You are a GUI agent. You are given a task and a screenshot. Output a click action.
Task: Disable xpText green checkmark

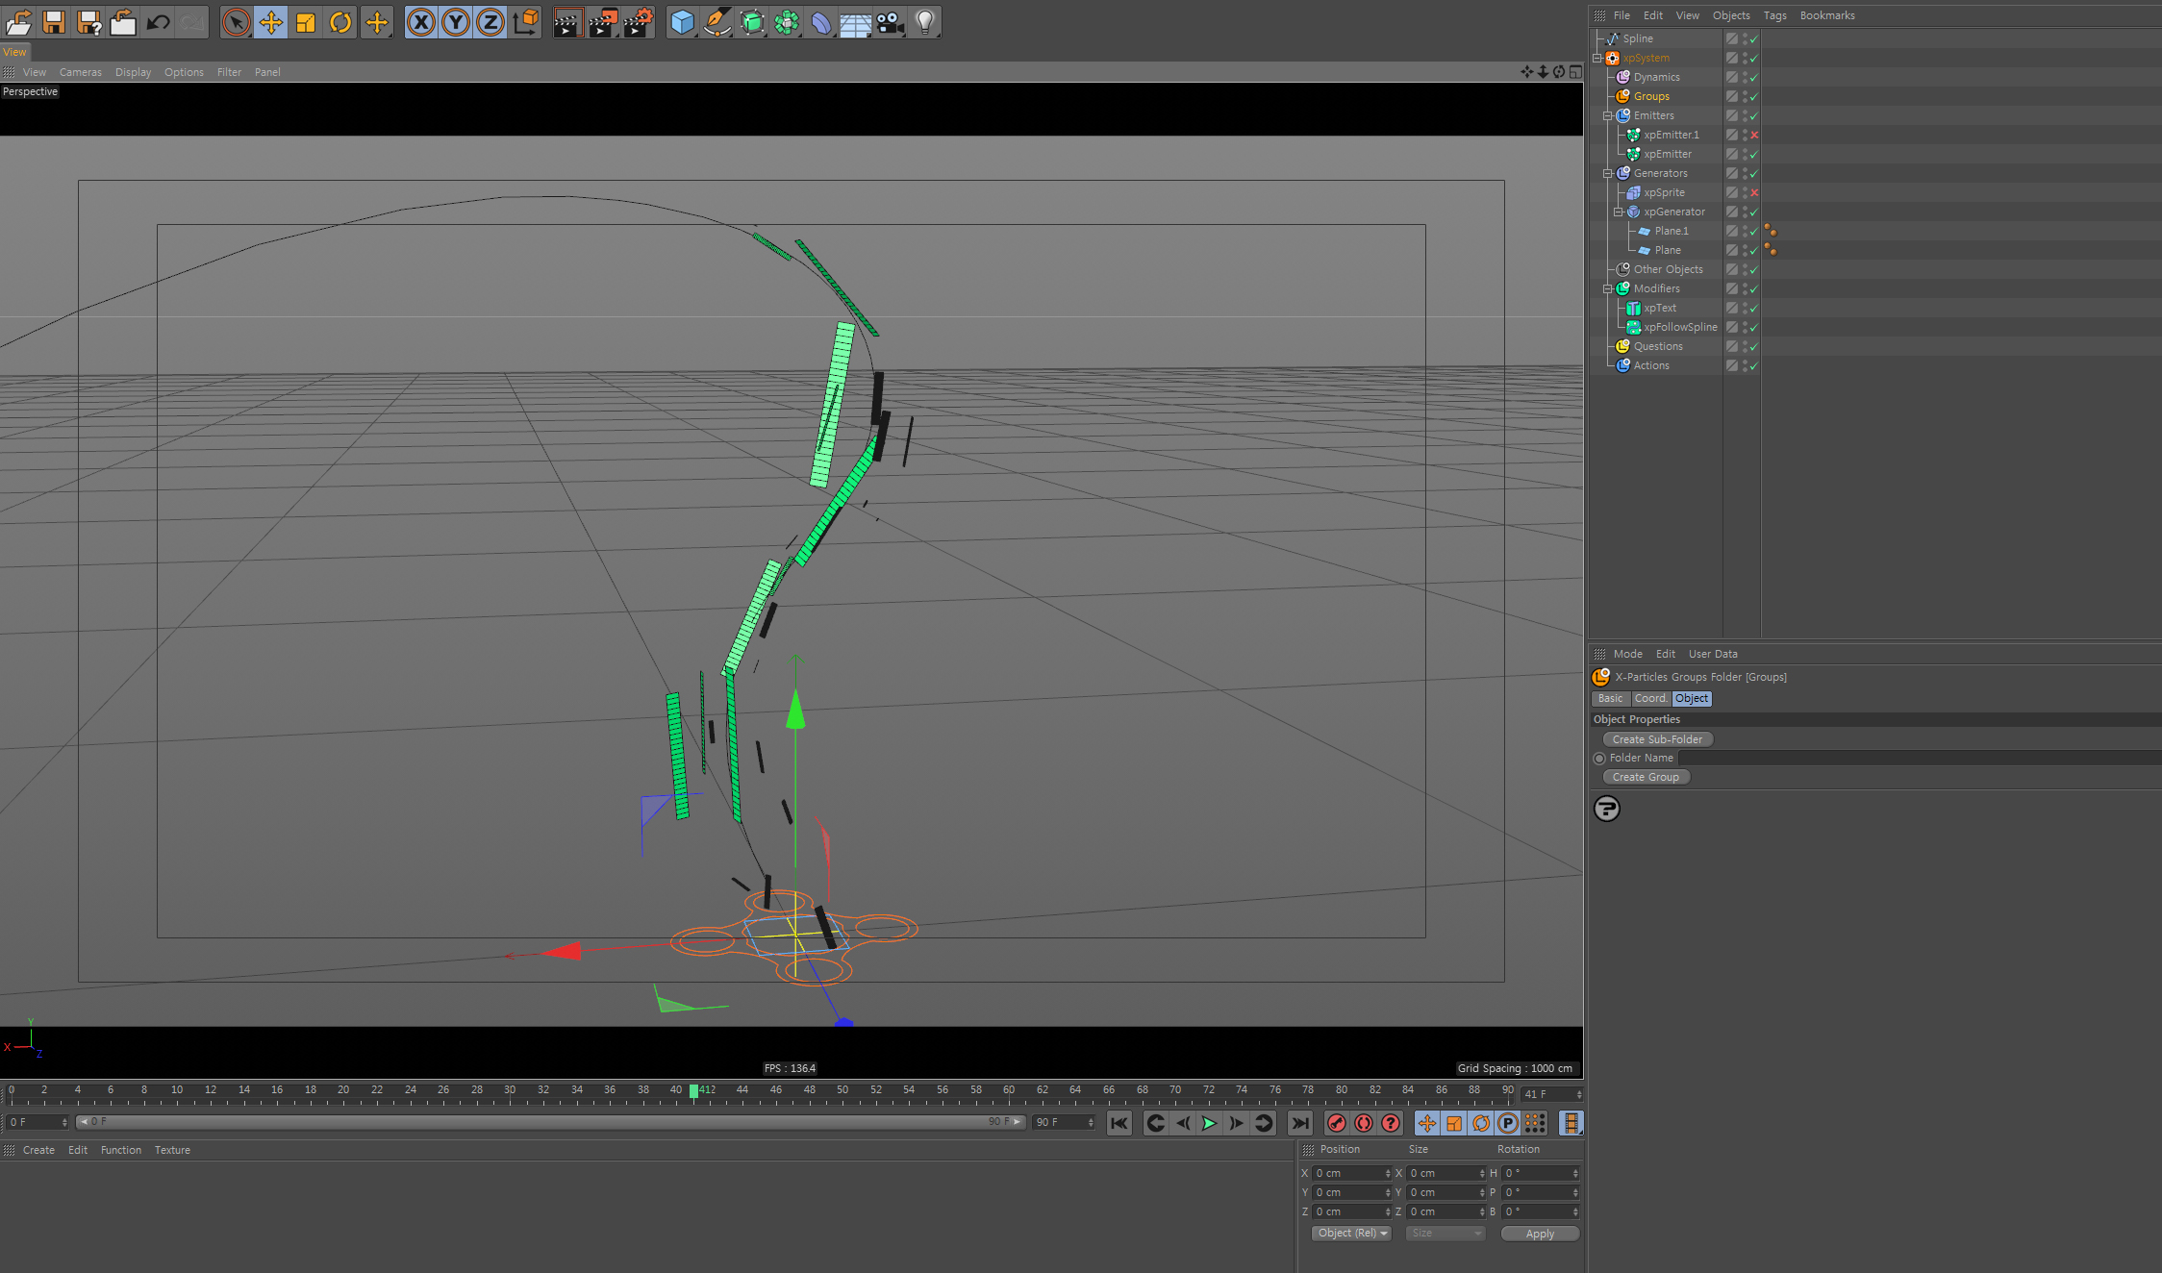click(x=1754, y=308)
